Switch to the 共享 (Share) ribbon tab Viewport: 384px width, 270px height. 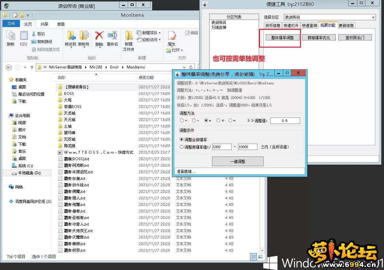[44, 24]
